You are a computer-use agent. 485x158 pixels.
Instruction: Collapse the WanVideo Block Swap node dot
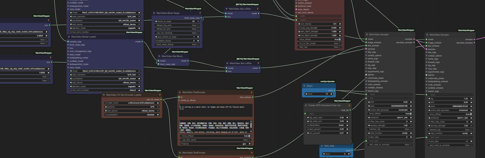154,13
